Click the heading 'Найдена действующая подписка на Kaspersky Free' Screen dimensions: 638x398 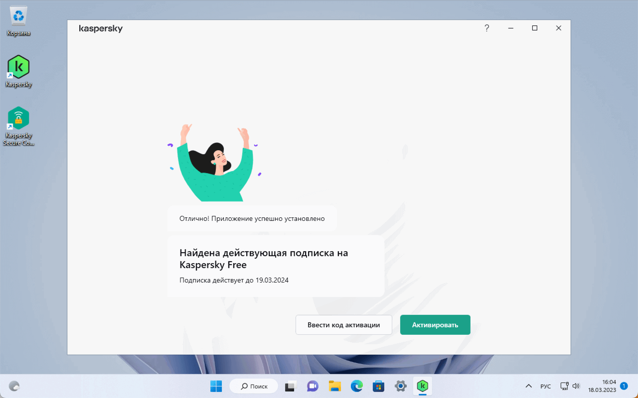(264, 259)
